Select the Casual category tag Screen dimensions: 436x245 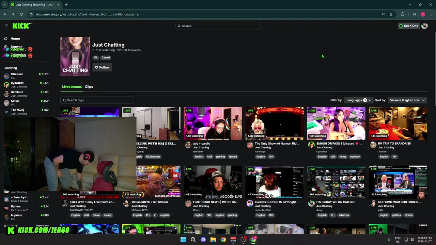106,58
